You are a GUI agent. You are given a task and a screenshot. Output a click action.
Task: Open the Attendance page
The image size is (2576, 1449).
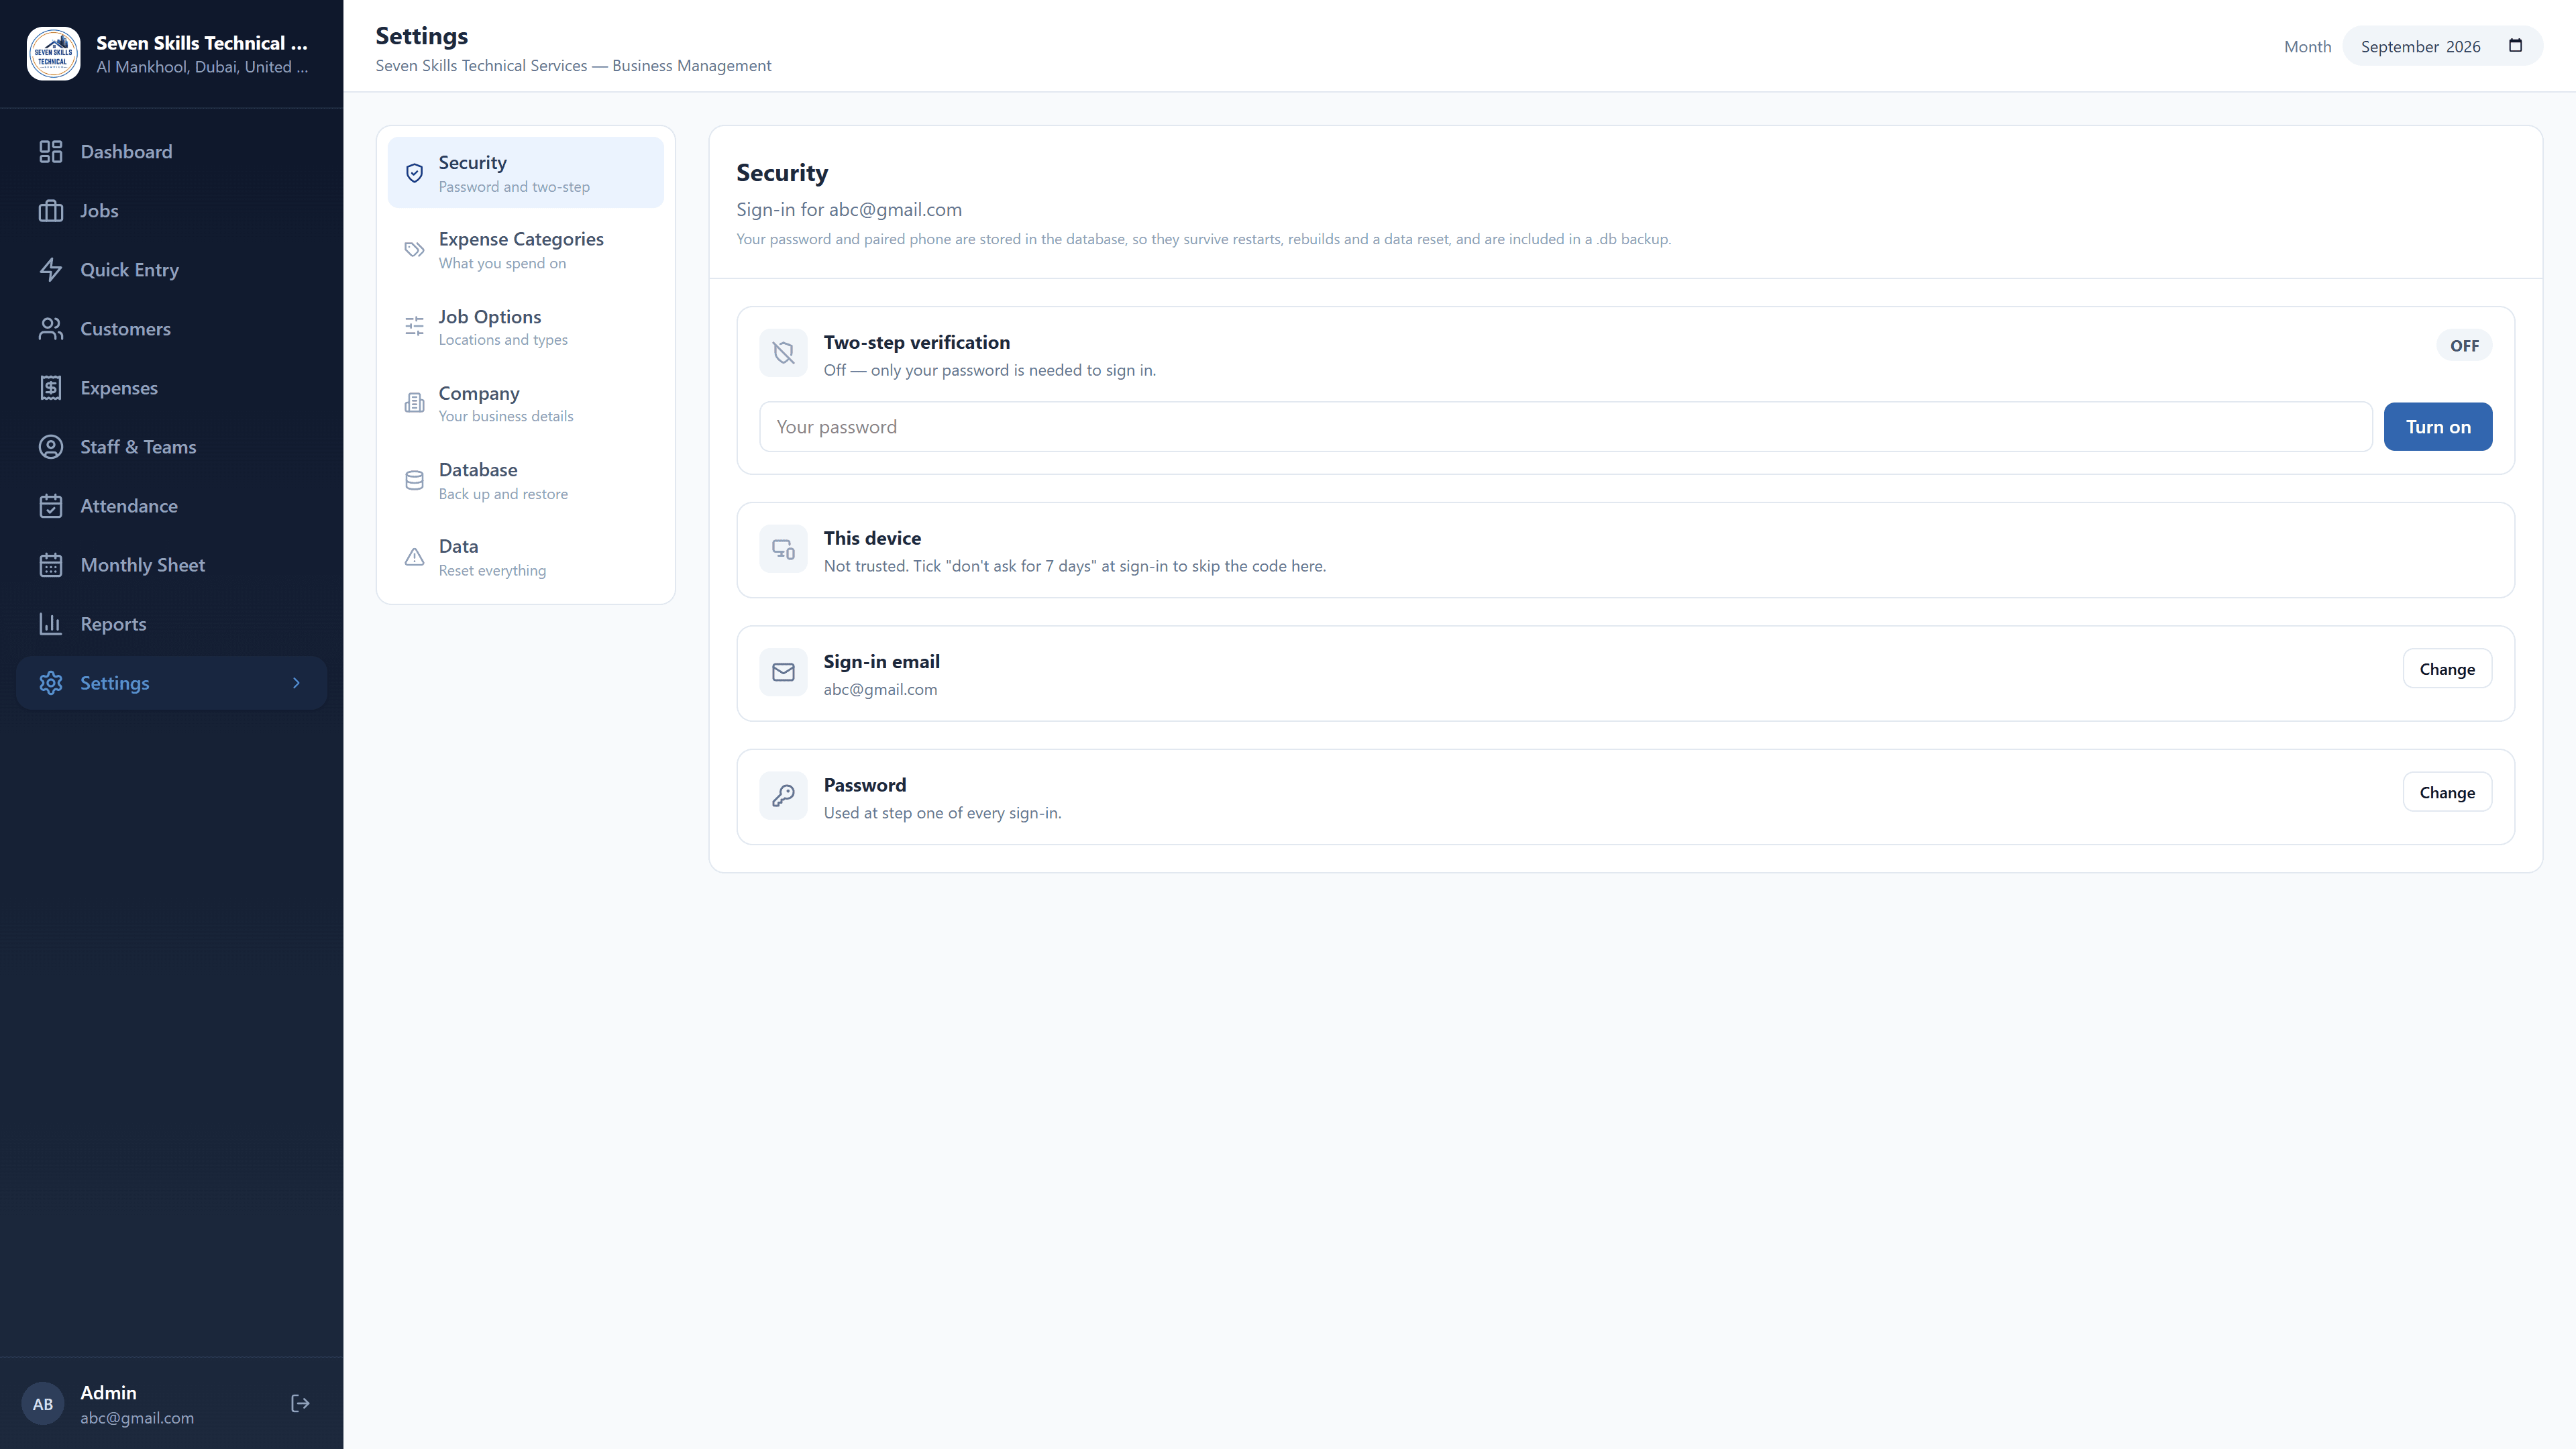pyautogui.click(x=171, y=506)
